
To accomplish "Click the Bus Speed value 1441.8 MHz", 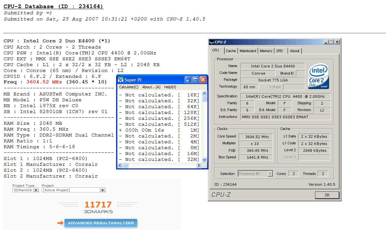I will [x=256, y=157].
